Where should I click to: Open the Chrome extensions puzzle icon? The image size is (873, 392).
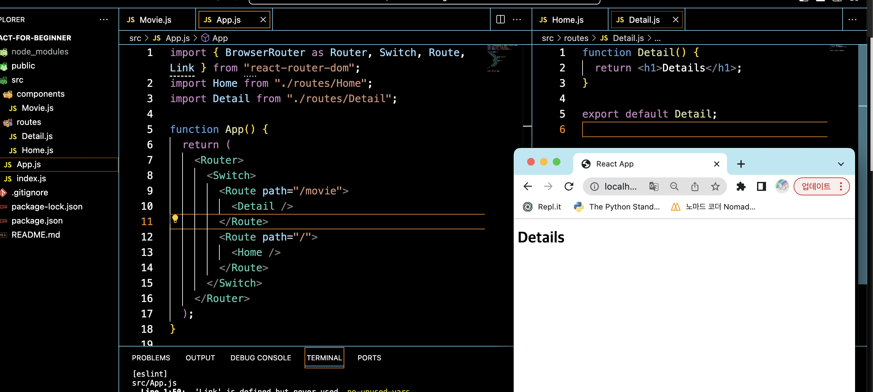(x=741, y=186)
